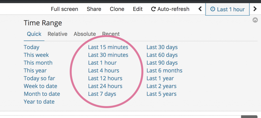Open Full screen mode
The width and height of the screenshot is (261, 118).
64,9
